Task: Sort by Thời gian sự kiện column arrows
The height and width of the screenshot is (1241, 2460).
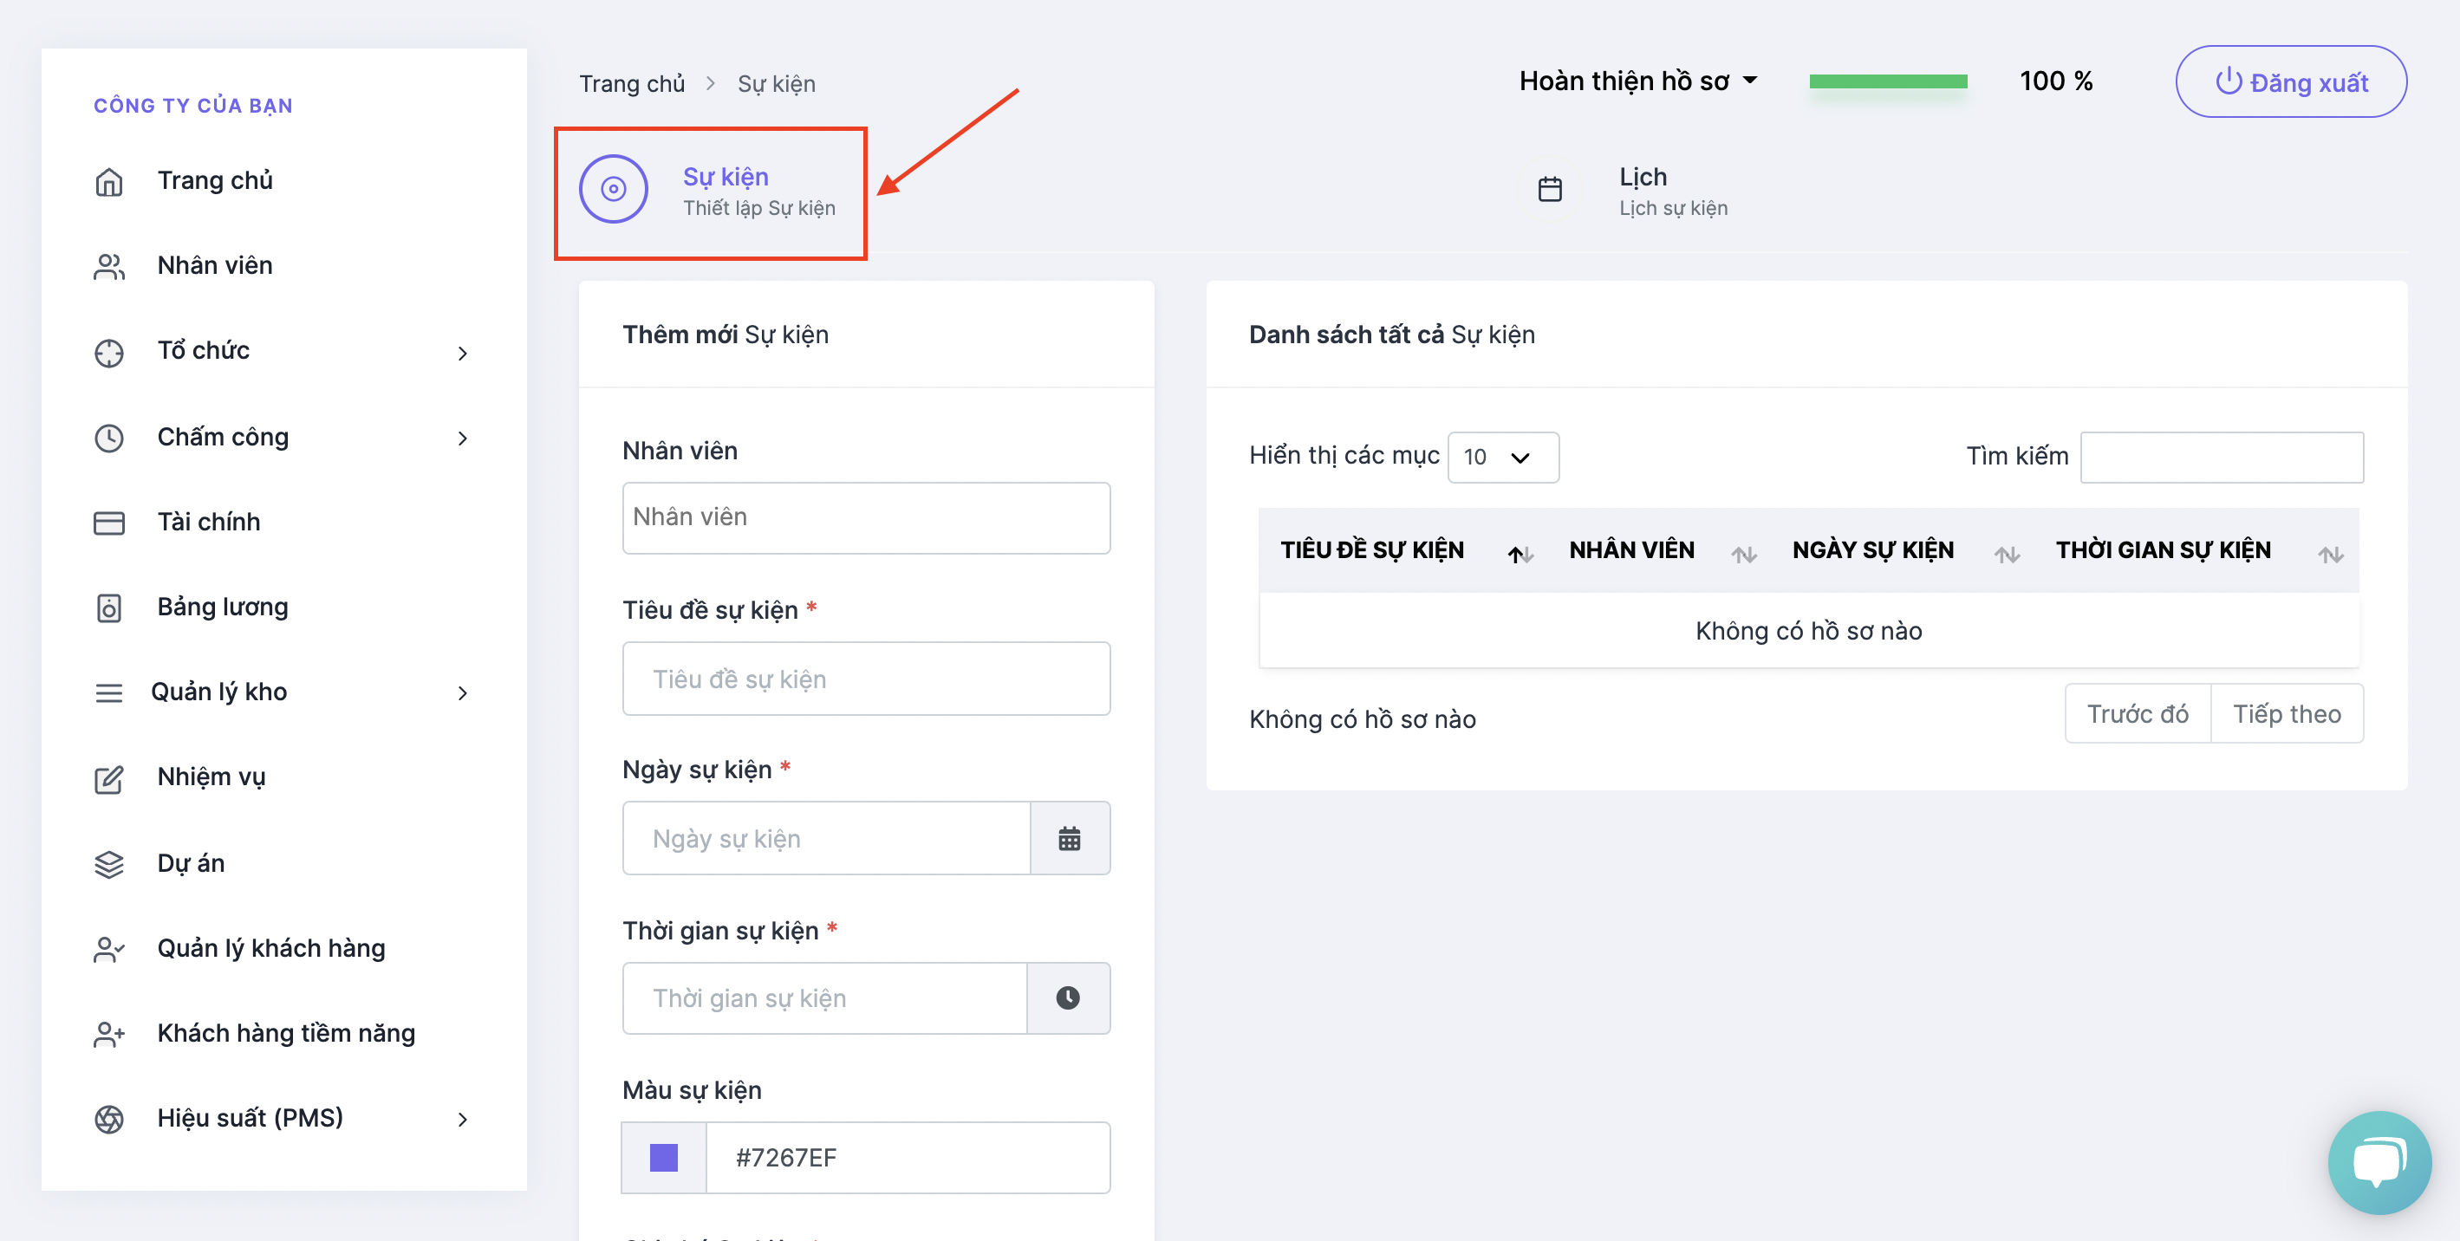Action: pyautogui.click(x=2330, y=554)
